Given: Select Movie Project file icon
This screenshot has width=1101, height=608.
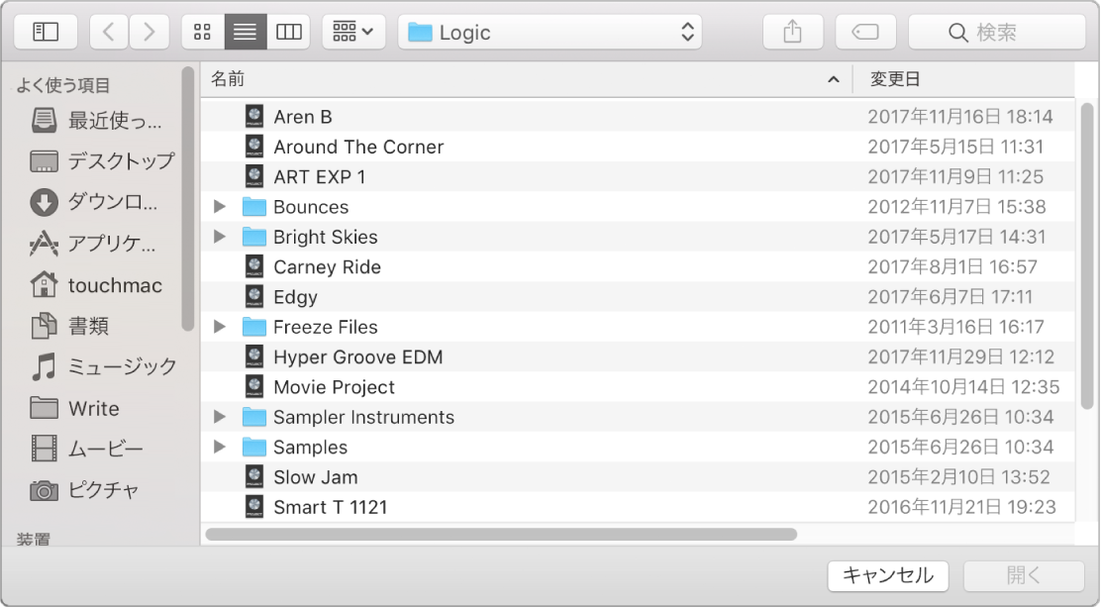Looking at the screenshot, I should coord(254,387).
